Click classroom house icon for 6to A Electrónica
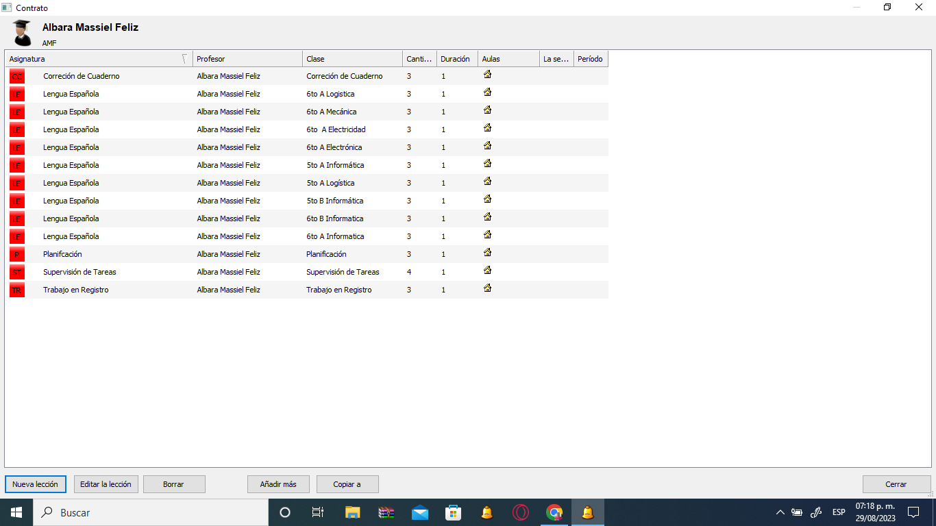 coord(488,146)
